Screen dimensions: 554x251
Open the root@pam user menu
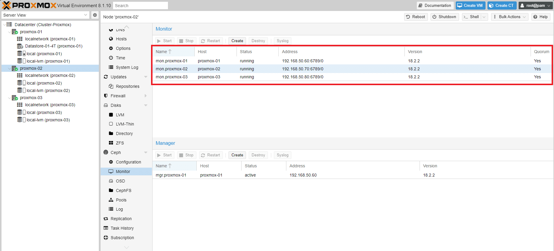(x=536, y=5)
